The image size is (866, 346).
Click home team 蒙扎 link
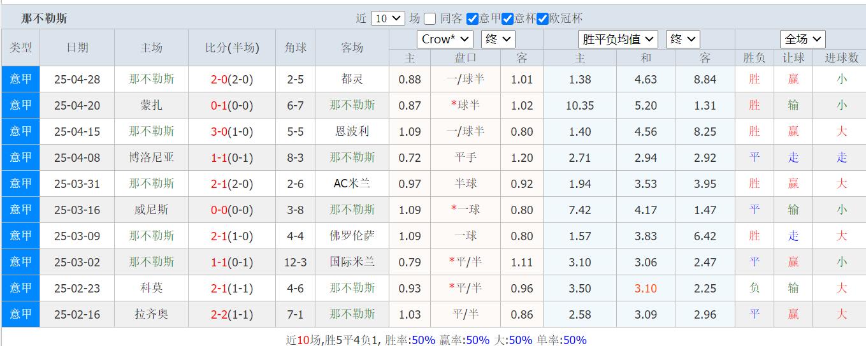[151, 105]
